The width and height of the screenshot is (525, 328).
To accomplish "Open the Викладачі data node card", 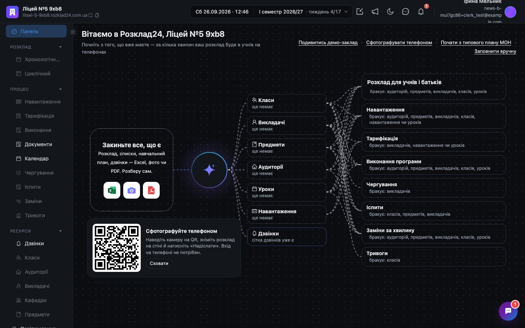I will (287, 125).
